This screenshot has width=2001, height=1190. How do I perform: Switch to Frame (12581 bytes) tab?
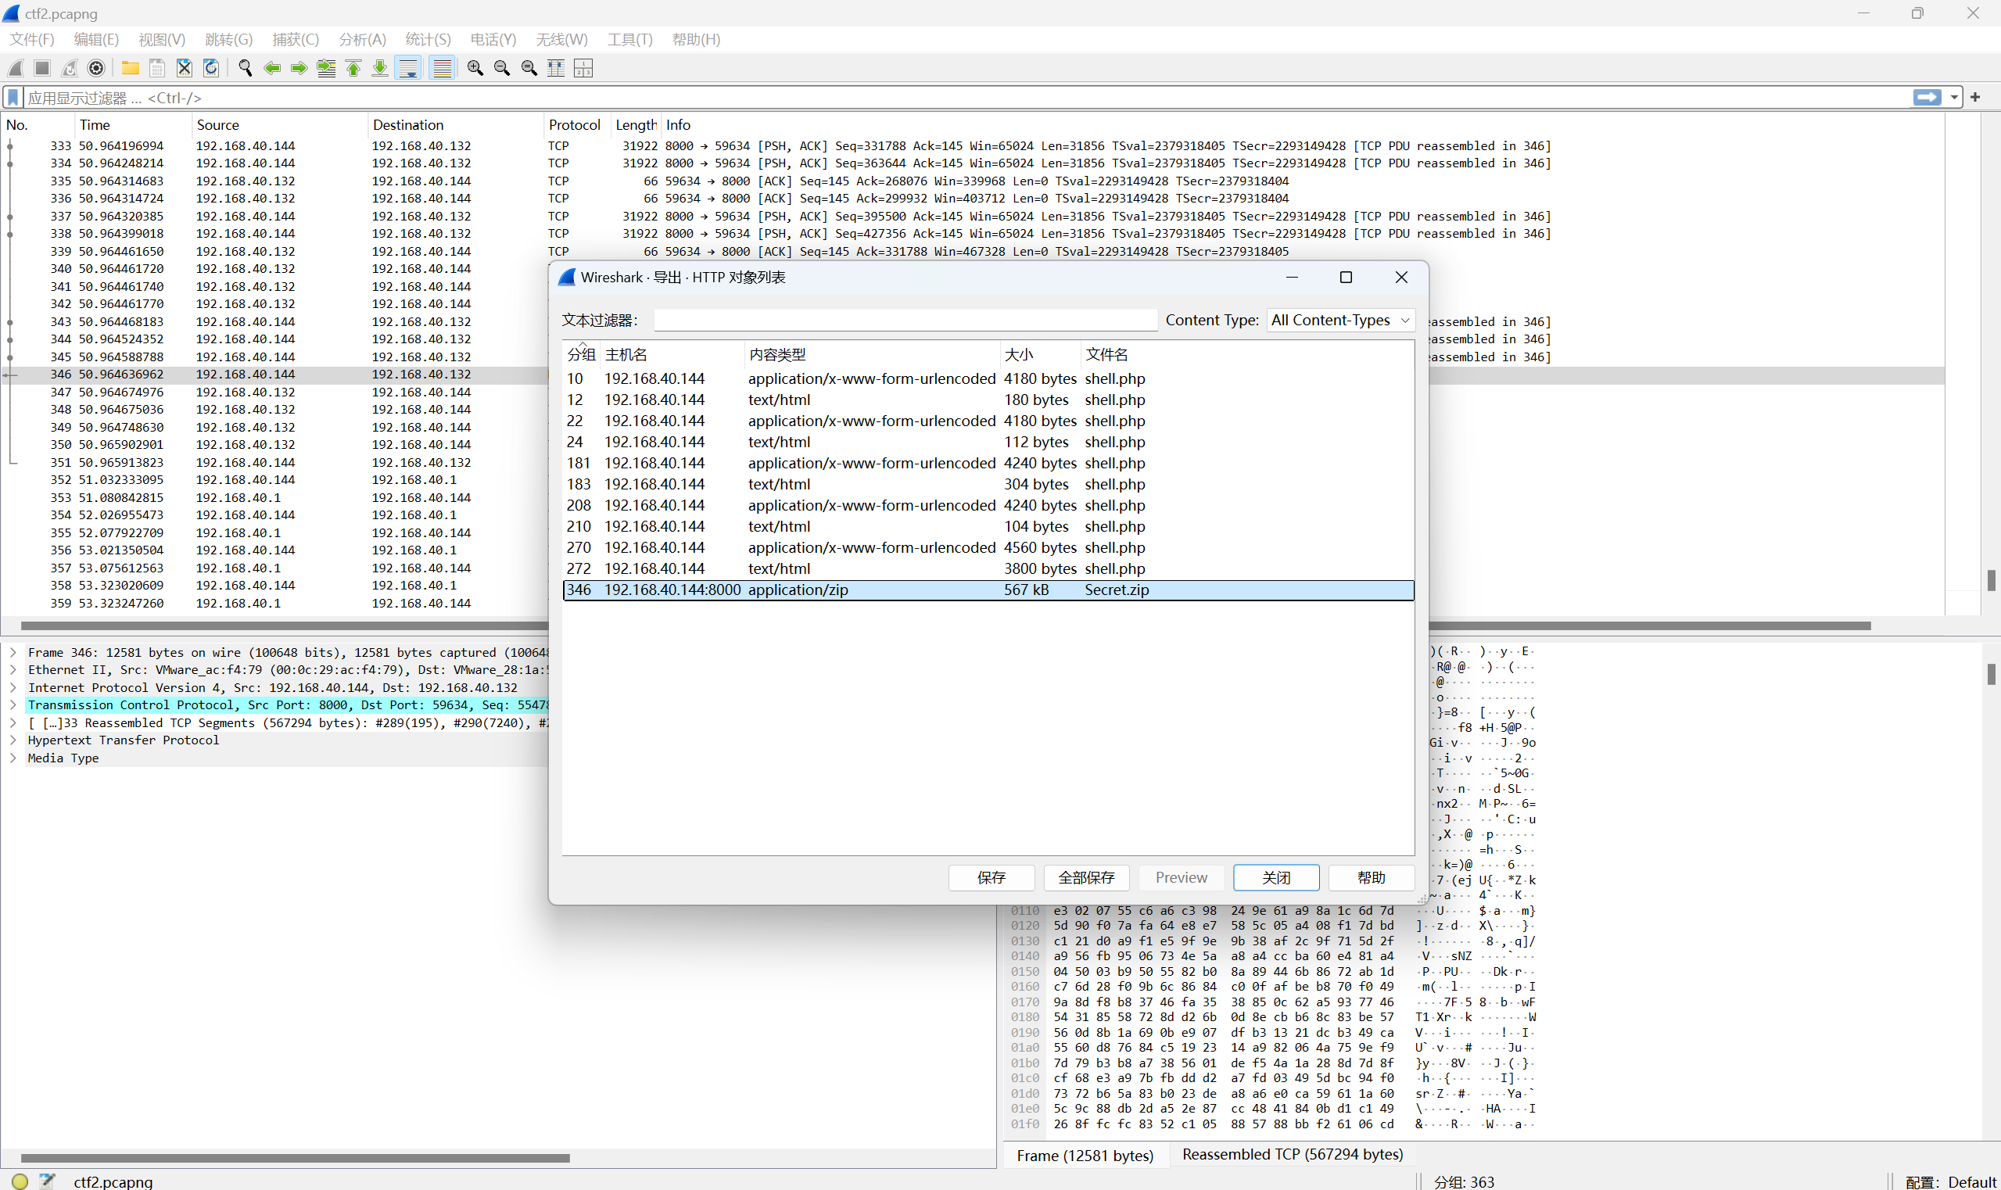pyautogui.click(x=1085, y=1156)
